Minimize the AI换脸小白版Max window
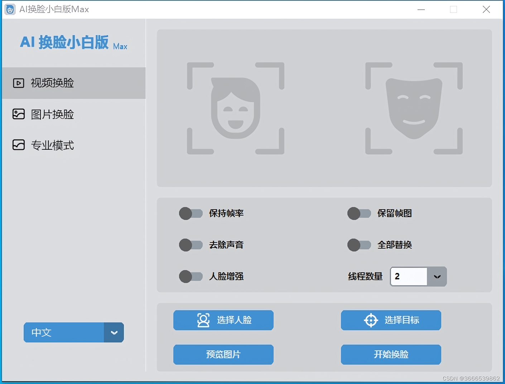Image resolution: width=505 pixels, height=384 pixels. pyautogui.click(x=421, y=9)
